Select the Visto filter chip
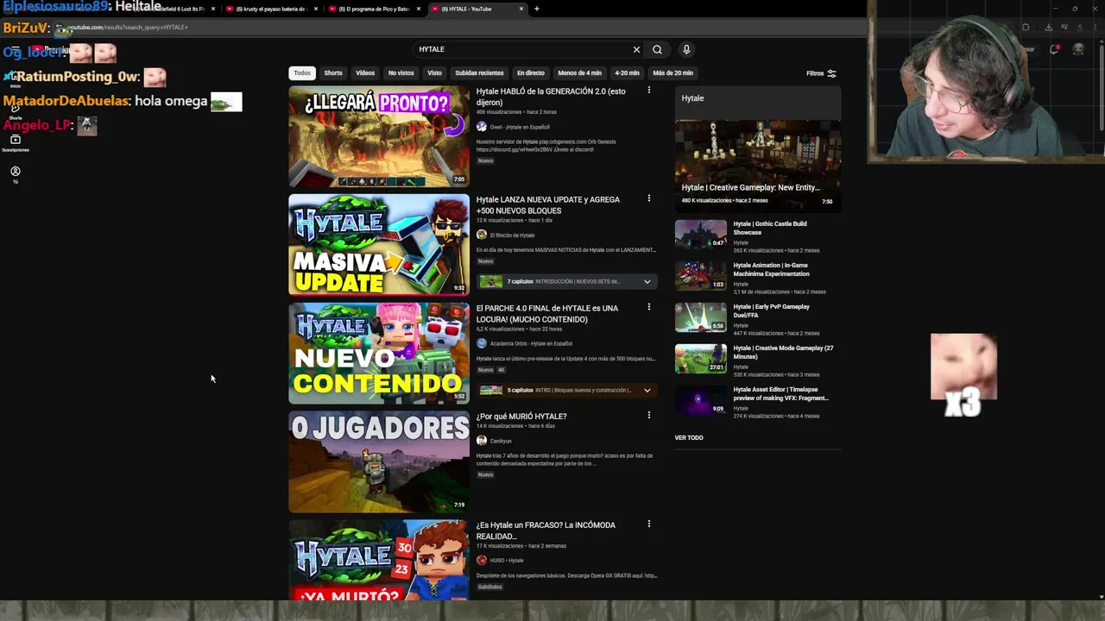The width and height of the screenshot is (1105, 621). click(x=434, y=73)
